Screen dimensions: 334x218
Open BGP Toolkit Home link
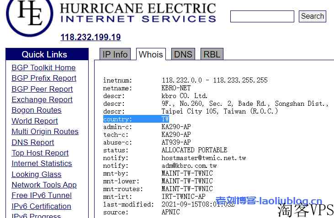[x=44, y=67]
